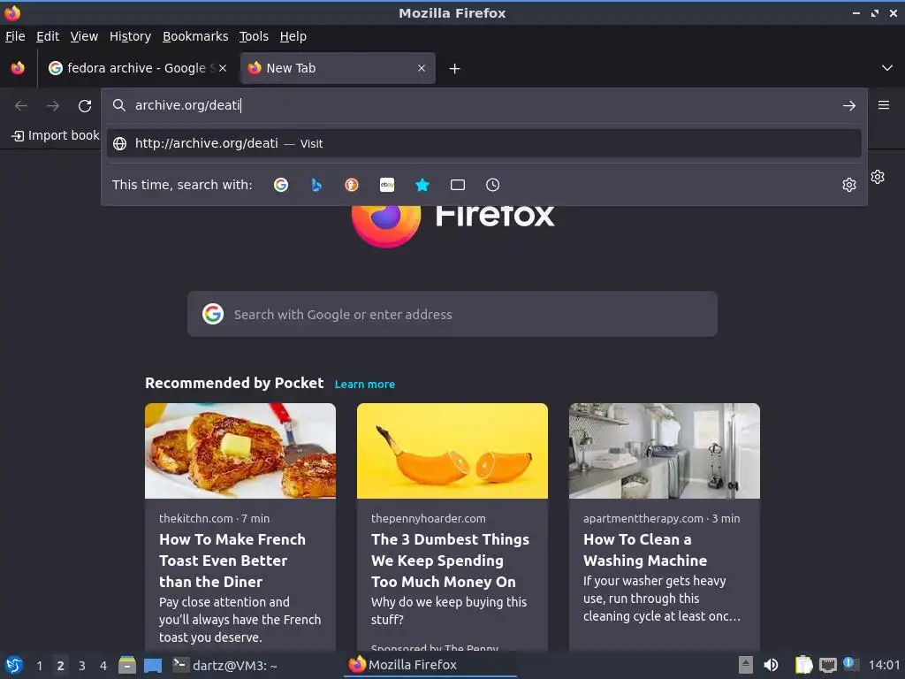Open French toast article thumbnail
The image size is (905, 679).
(x=240, y=450)
